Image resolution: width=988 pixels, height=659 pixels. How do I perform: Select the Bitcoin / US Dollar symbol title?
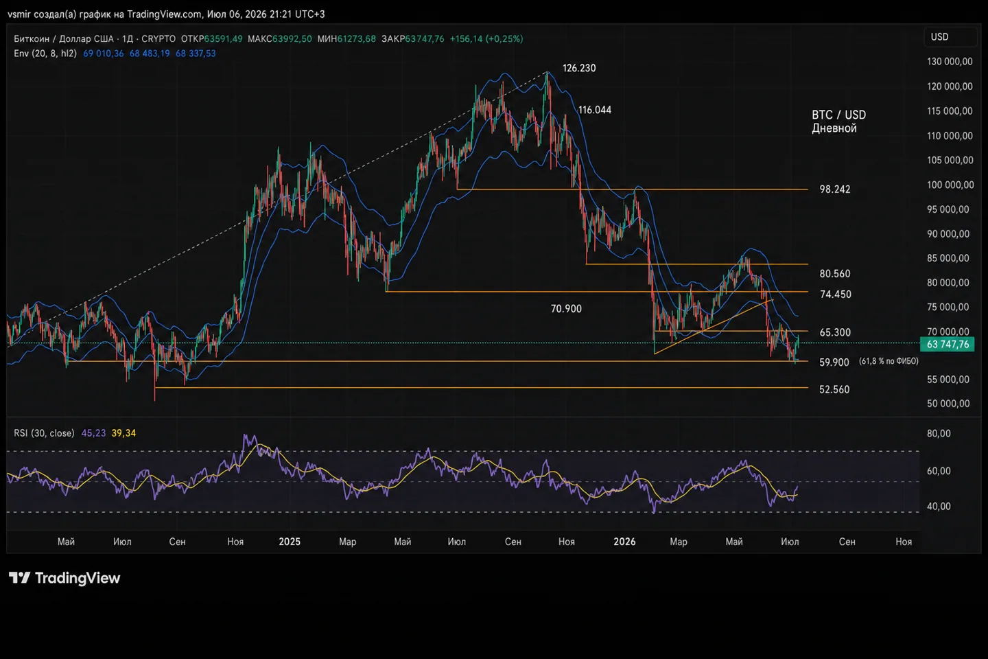[x=65, y=39]
